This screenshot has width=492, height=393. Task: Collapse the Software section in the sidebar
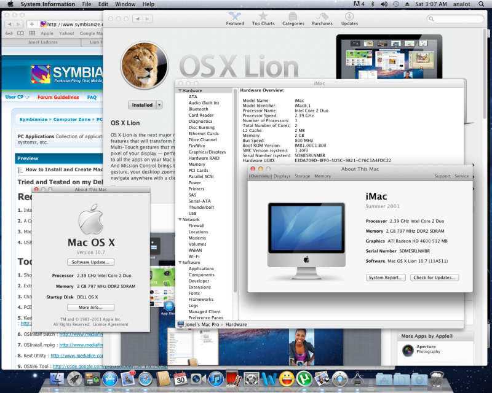coord(180,263)
